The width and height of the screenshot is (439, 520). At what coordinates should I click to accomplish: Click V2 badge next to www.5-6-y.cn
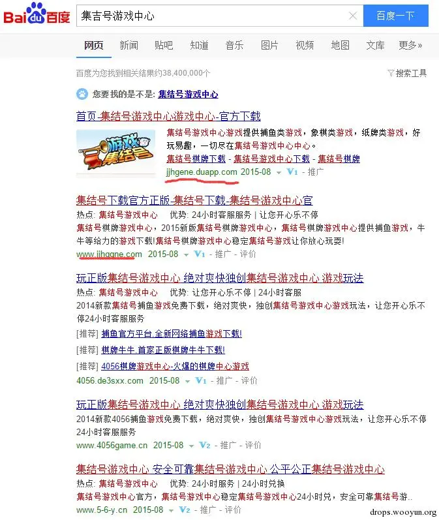(x=185, y=510)
